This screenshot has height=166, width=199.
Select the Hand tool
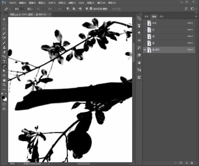point(4,80)
